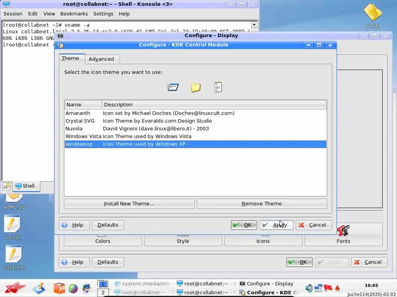
Task: Click Cancel in Configure Display window
Action: point(369,262)
